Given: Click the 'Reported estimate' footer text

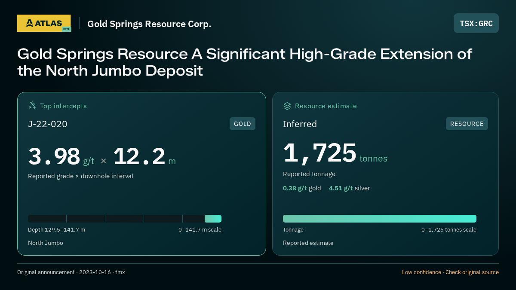Looking at the screenshot, I should tap(308, 243).
